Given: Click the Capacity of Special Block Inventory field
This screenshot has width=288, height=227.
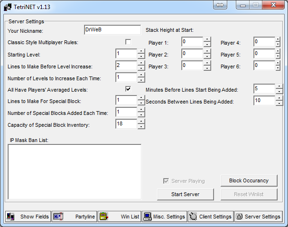Looking at the screenshot, I should (x=126, y=124).
